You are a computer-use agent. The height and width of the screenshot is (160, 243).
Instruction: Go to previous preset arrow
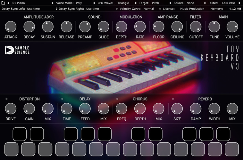8,3
